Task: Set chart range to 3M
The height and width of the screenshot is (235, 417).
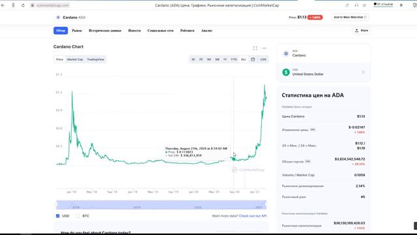Action: pyautogui.click(x=217, y=59)
